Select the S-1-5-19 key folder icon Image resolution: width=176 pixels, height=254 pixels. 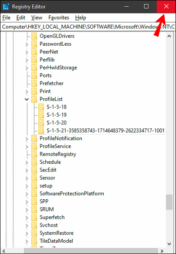41,115
